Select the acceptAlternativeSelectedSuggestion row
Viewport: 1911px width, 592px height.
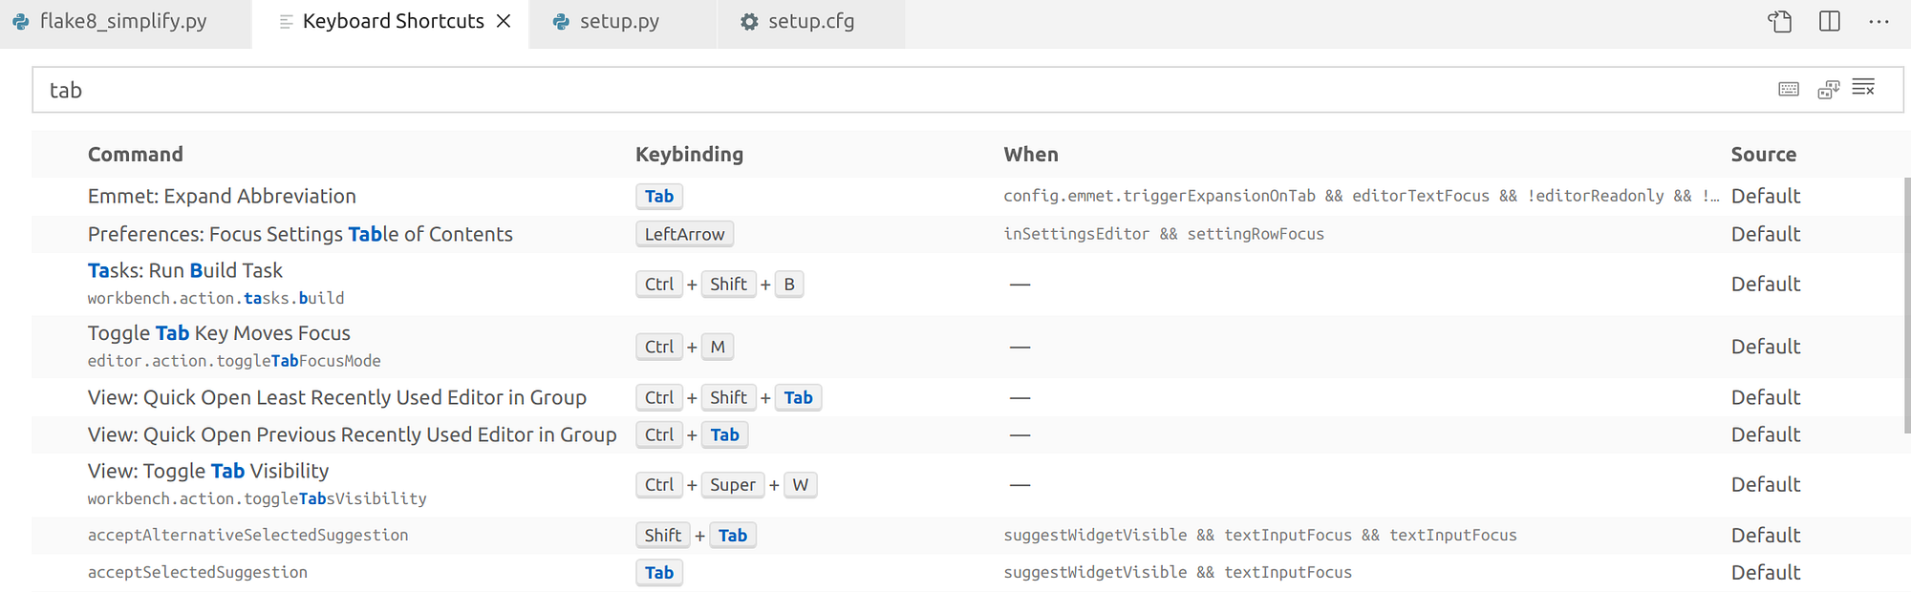coord(967,535)
